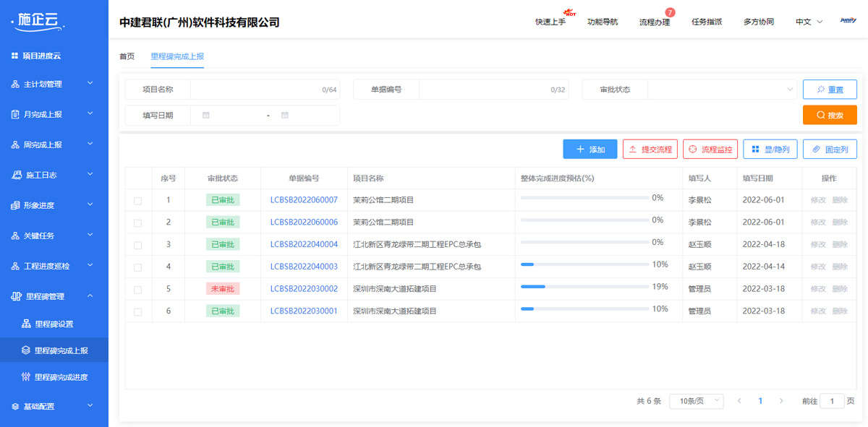The image size is (868, 427).
Task: Click the 10% progress bar in row 4
Action: tap(584, 264)
